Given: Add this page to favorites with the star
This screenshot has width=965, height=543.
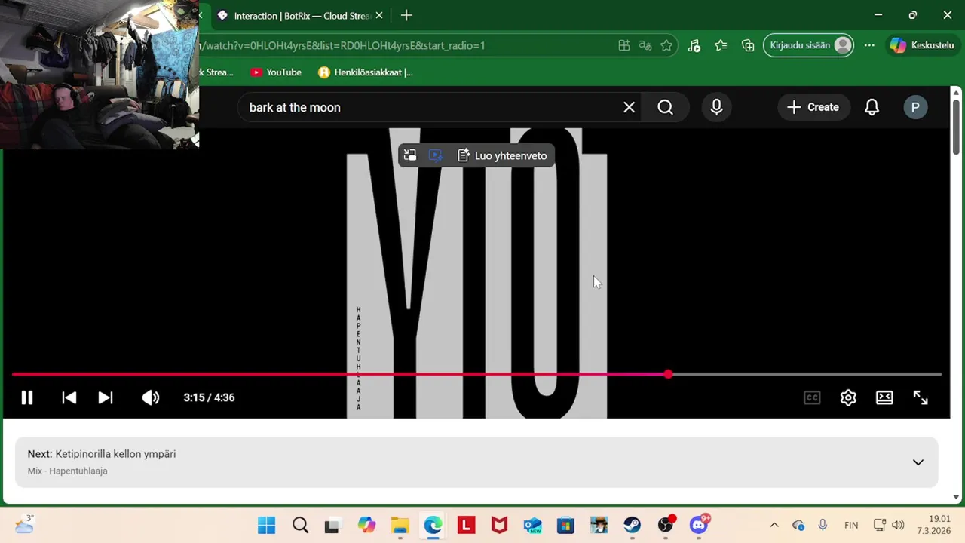Looking at the screenshot, I should click(x=666, y=45).
